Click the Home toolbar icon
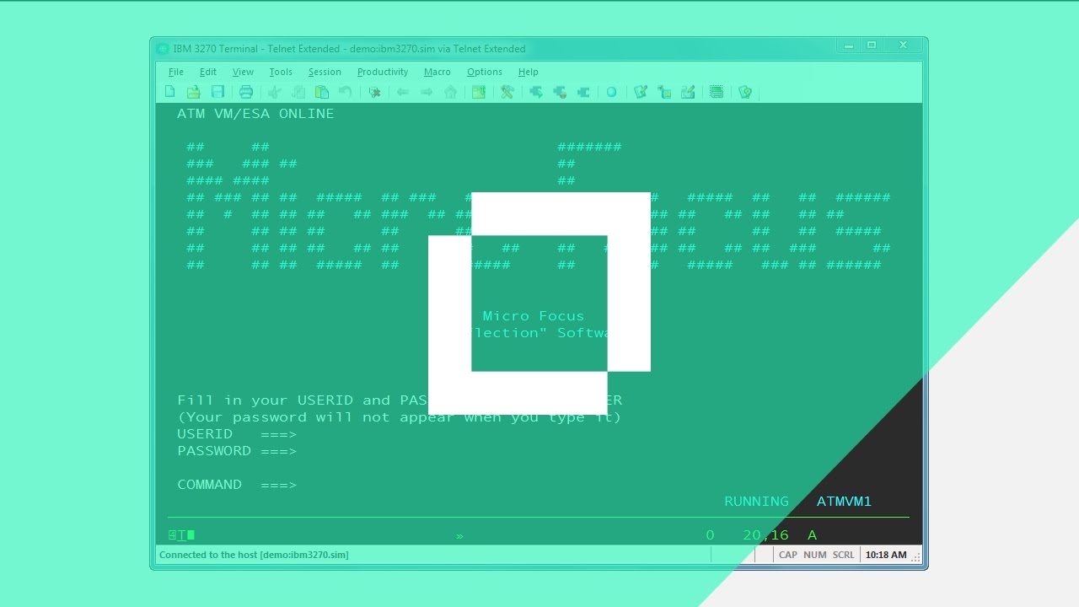Screen dimensions: 1079x607 450,92
